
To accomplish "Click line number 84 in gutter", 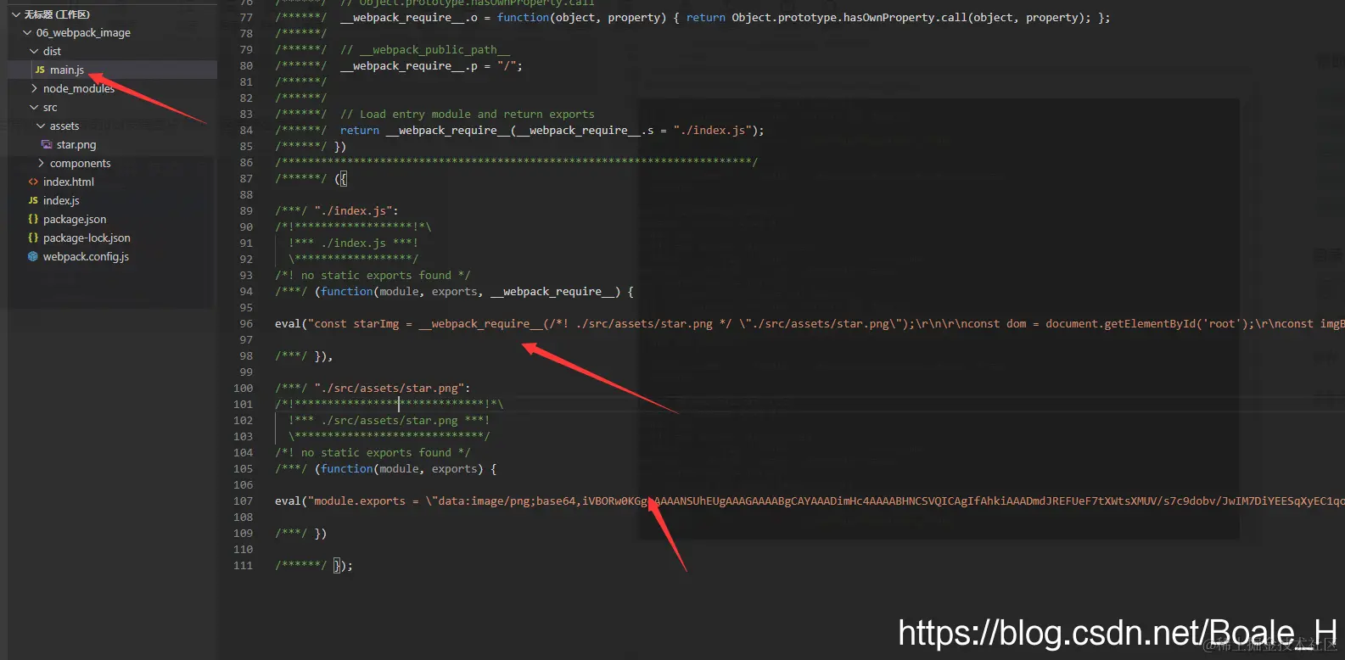I will click(246, 131).
